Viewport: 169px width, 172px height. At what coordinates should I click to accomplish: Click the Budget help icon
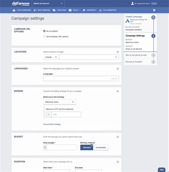pyautogui.click(x=118, y=137)
